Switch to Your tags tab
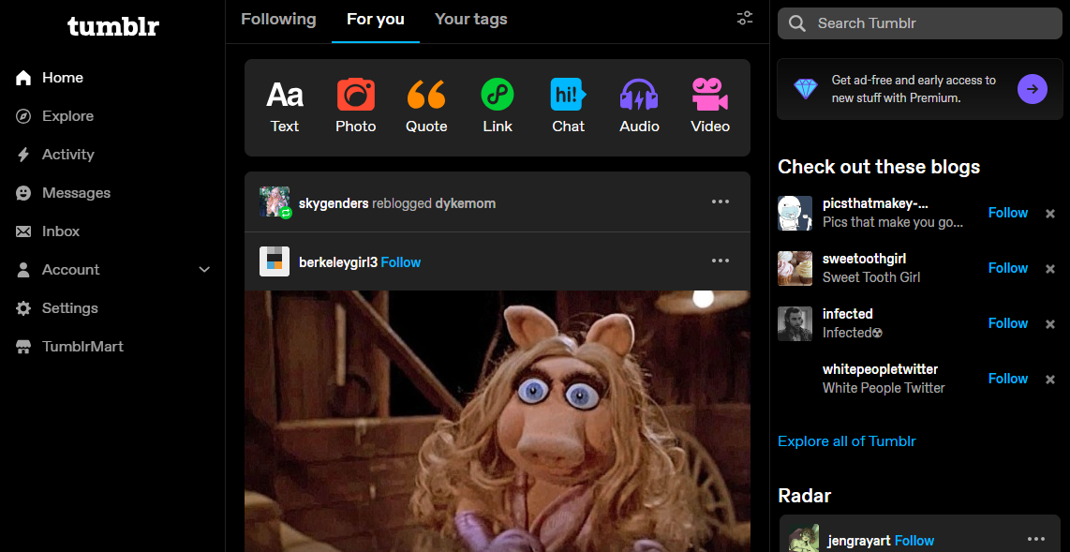This screenshot has height=552, width=1070. [x=471, y=19]
